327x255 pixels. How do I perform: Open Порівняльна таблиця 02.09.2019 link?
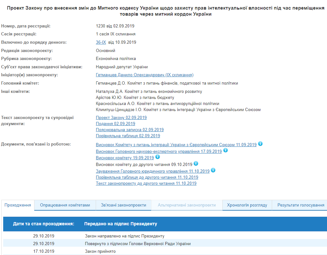(x=128, y=136)
